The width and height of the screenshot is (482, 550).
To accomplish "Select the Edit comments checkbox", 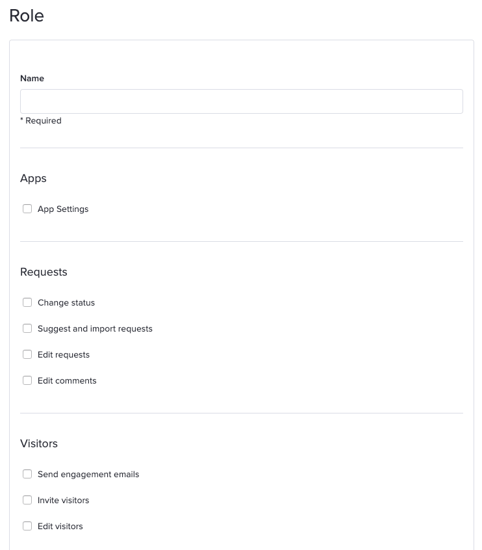I will click(x=27, y=380).
